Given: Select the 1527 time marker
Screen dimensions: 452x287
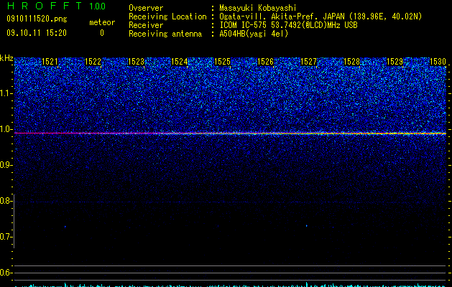Looking at the screenshot, I should pos(309,62).
